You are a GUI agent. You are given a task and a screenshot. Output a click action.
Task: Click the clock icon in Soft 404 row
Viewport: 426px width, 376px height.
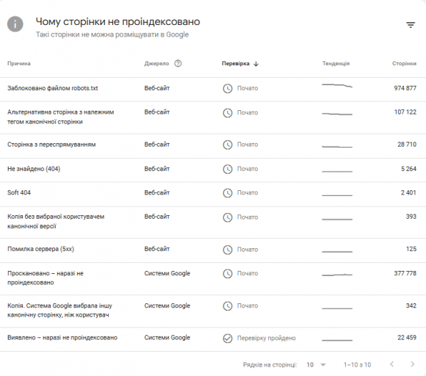(228, 193)
